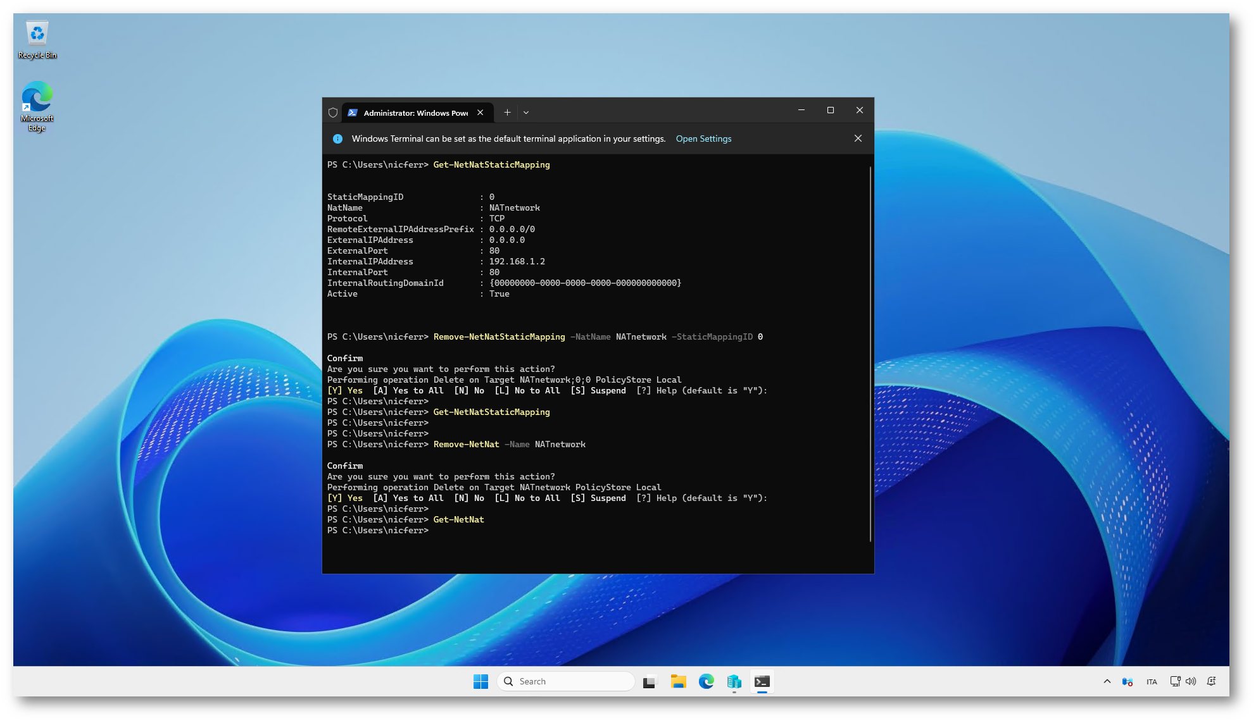Open the Windows Start menu
Viewport: 1256px width, 723px height.
[x=480, y=681]
